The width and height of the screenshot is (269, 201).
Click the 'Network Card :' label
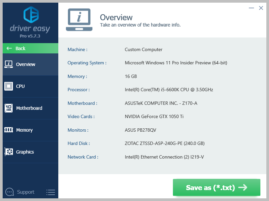pos(83,157)
